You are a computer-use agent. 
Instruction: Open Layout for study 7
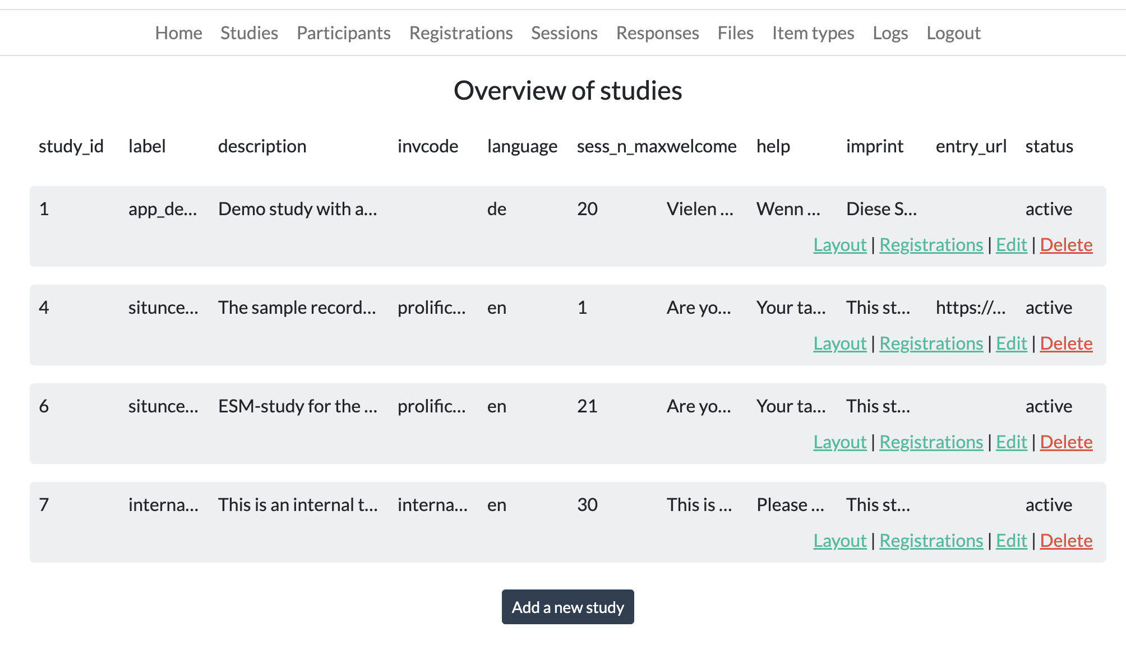(x=840, y=541)
